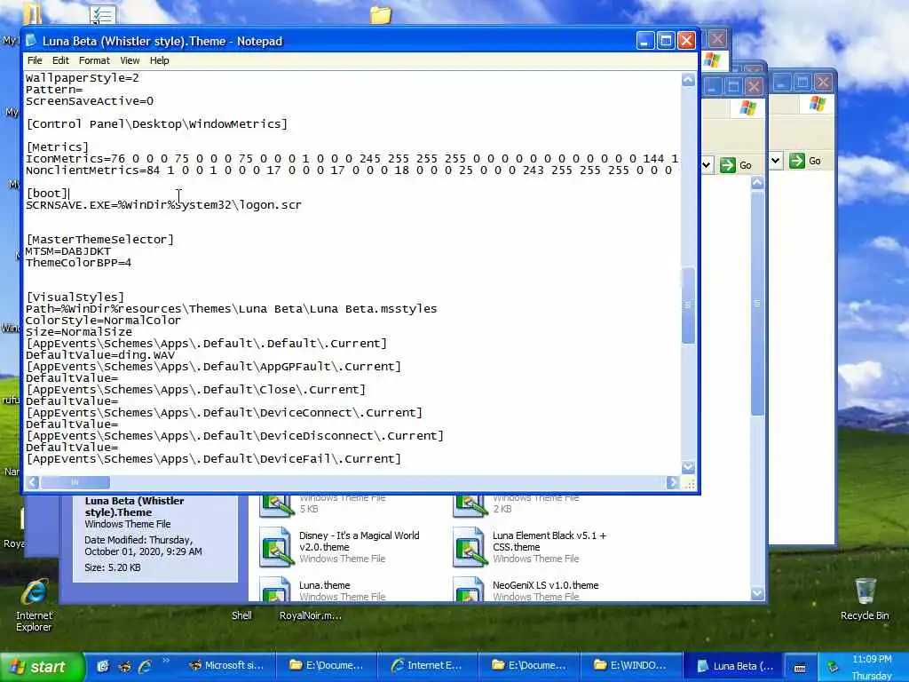Click the taskbar clock showing 11:09 PM
909x682 pixels.
point(872,660)
